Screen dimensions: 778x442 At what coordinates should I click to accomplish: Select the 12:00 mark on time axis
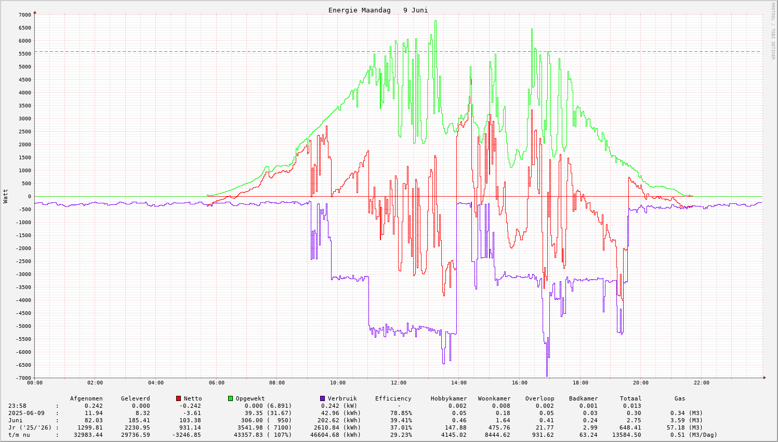click(x=398, y=383)
